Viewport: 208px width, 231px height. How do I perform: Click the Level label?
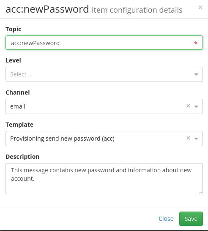point(13,60)
